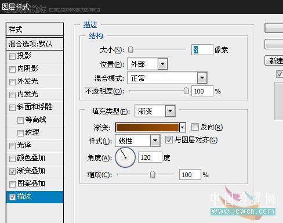Screen dimensions: 283x223
Task: Click the 角度 angle field showing 120
Action: coord(150,157)
